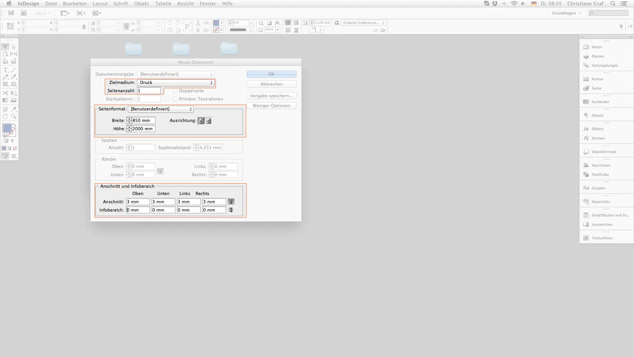The height and width of the screenshot is (357, 634).
Task: Open the Pathfinder panel
Action: point(600,175)
